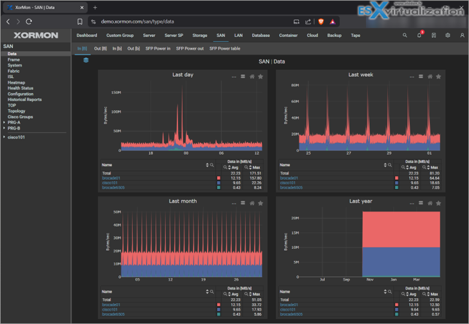The width and height of the screenshot is (469, 324).
Task: Star the Last month chart as favorite
Action: coord(260,203)
